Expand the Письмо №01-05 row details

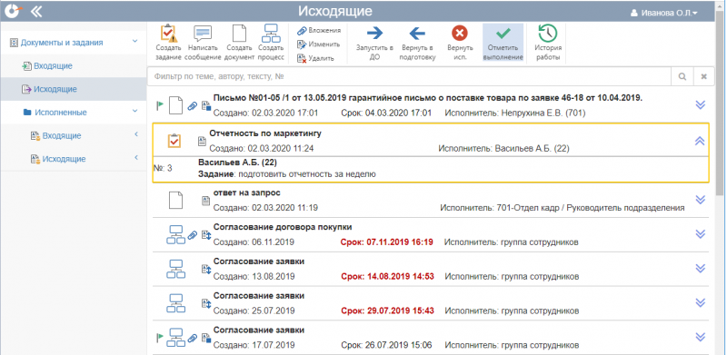[701, 104]
